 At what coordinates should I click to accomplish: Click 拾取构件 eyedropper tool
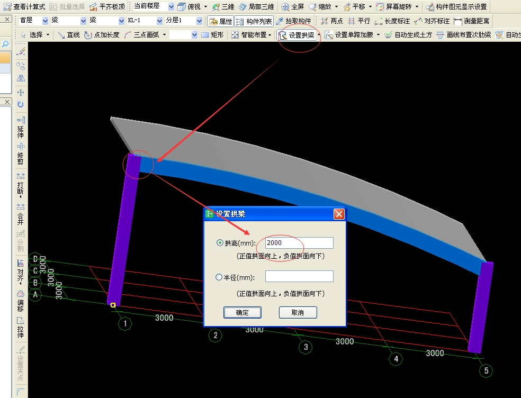(x=293, y=21)
